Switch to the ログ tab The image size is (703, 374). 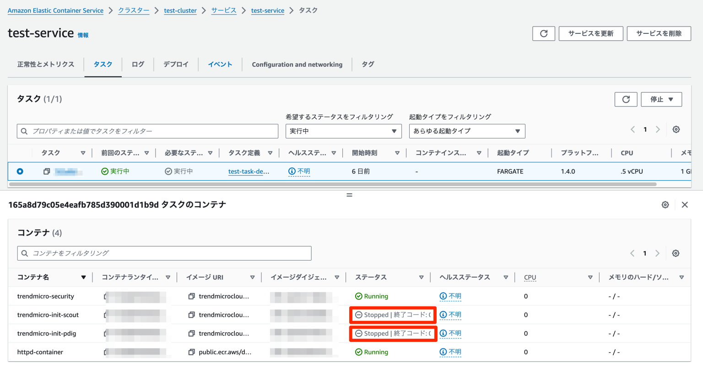tap(138, 64)
